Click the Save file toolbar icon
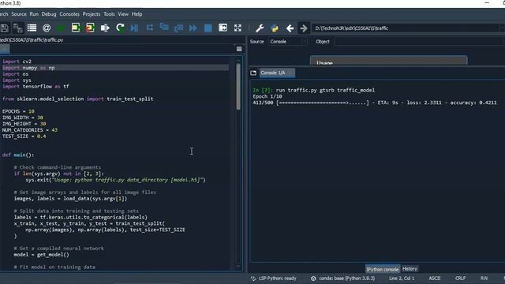The width and height of the screenshot is (505, 284). click(x=4, y=28)
